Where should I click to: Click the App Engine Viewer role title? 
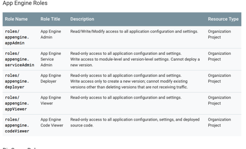50,101
